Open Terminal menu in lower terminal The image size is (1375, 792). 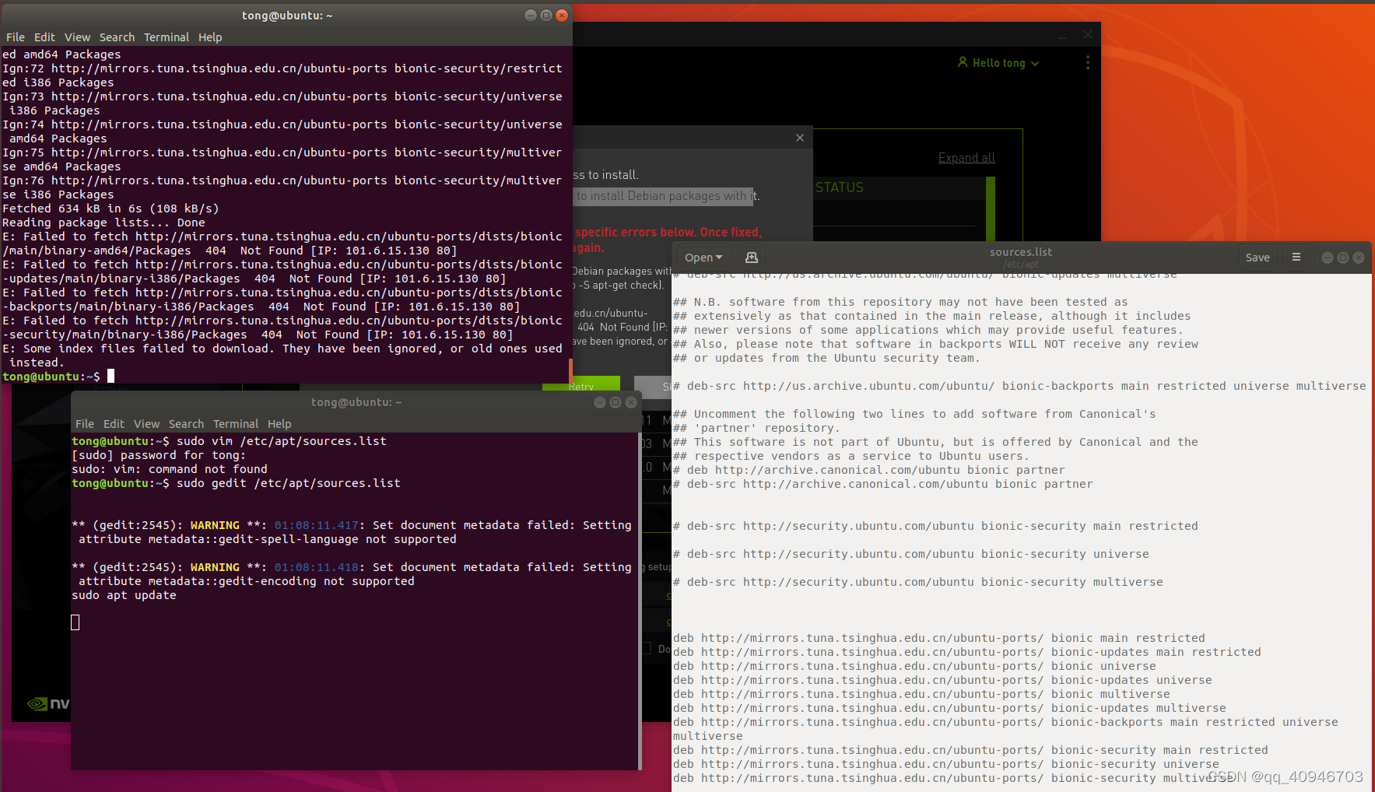click(236, 424)
